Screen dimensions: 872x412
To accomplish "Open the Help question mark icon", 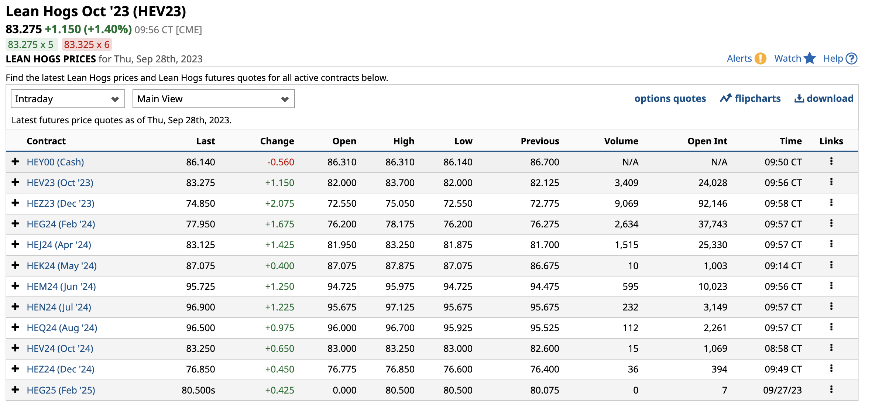I will [x=851, y=58].
